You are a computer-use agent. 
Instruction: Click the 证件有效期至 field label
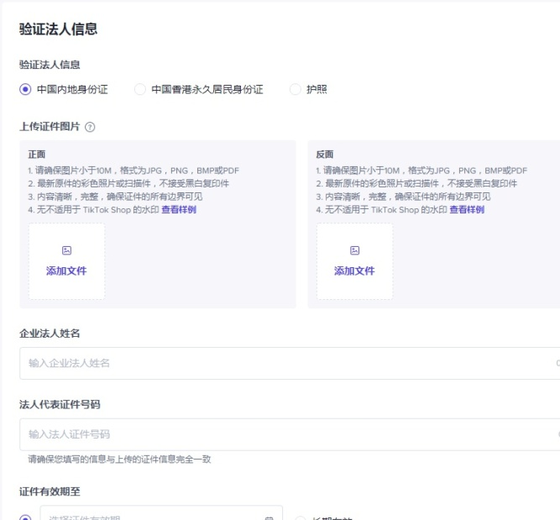point(50,491)
